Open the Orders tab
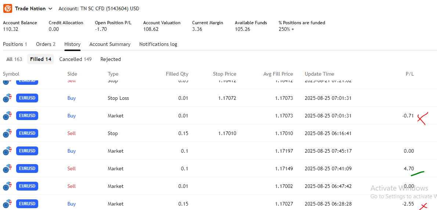This screenshot has width=437, height=210. (46, 44)
